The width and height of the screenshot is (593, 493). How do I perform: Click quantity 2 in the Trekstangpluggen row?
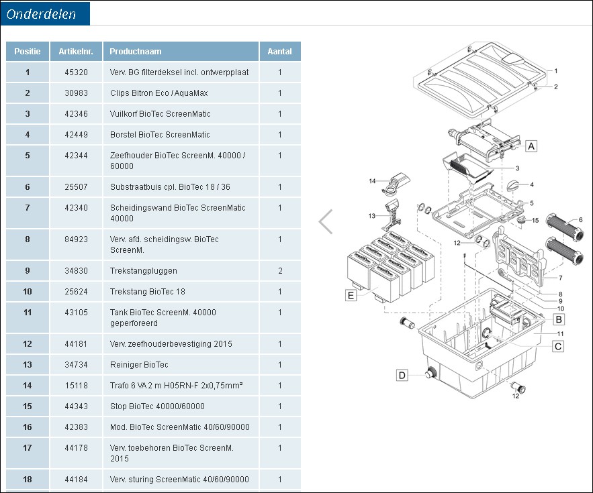coord(280,271)
